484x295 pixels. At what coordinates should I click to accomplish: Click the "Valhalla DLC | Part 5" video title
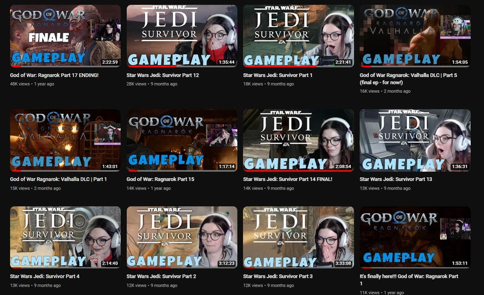408,75
